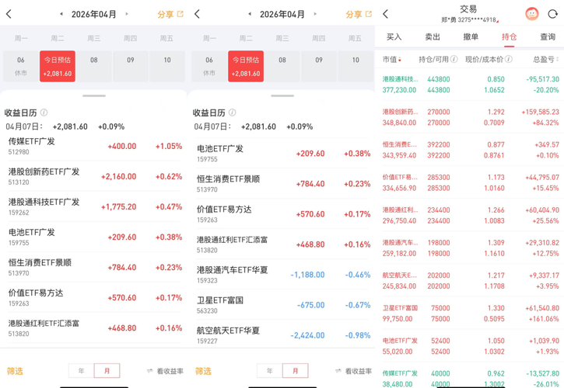Open info icon next to 持仓/可用
Image resolution: width=564 pixels, height=388 pixels.
[x=454, y=59]
